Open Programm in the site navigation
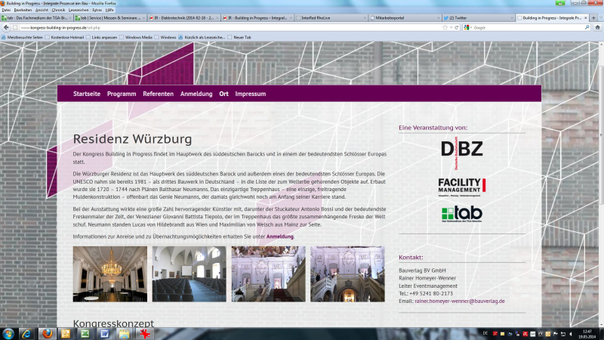 coord(122,94)
